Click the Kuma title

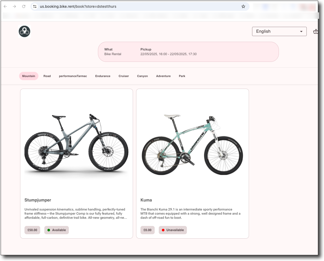click(x=146, y=200)
